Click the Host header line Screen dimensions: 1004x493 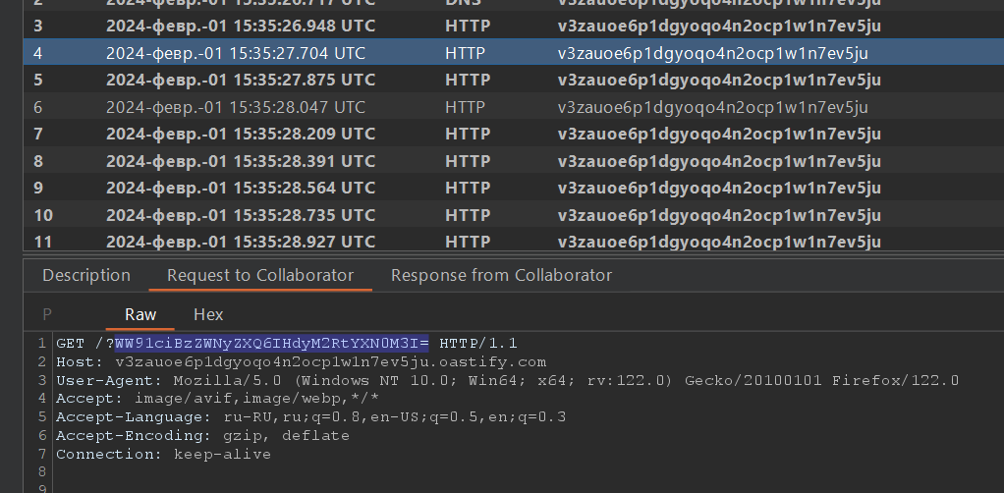point(301,361)
